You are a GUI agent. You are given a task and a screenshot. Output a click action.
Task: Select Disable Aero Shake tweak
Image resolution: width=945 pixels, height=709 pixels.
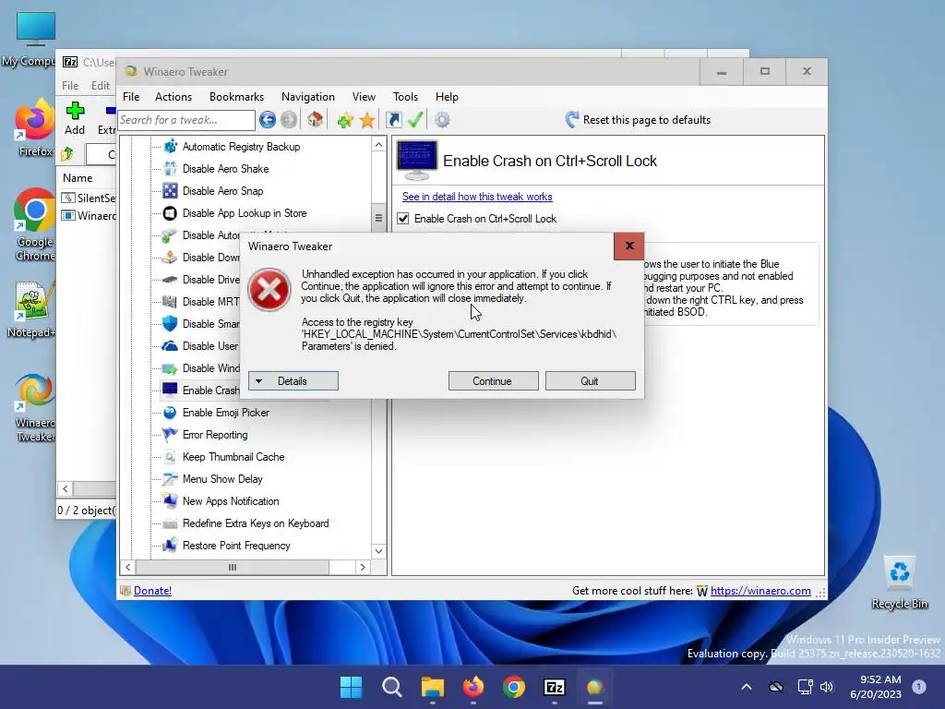(x=225, y=169)
